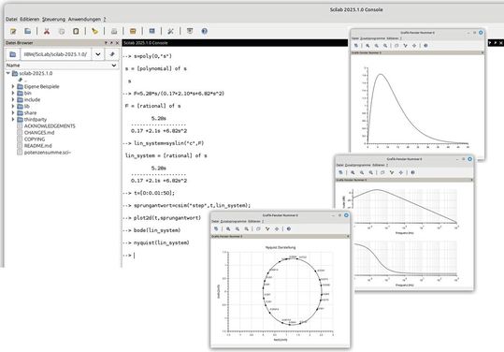Open Scilab demos toolbar icon
The image size is (504, 352).
[190, 31]
